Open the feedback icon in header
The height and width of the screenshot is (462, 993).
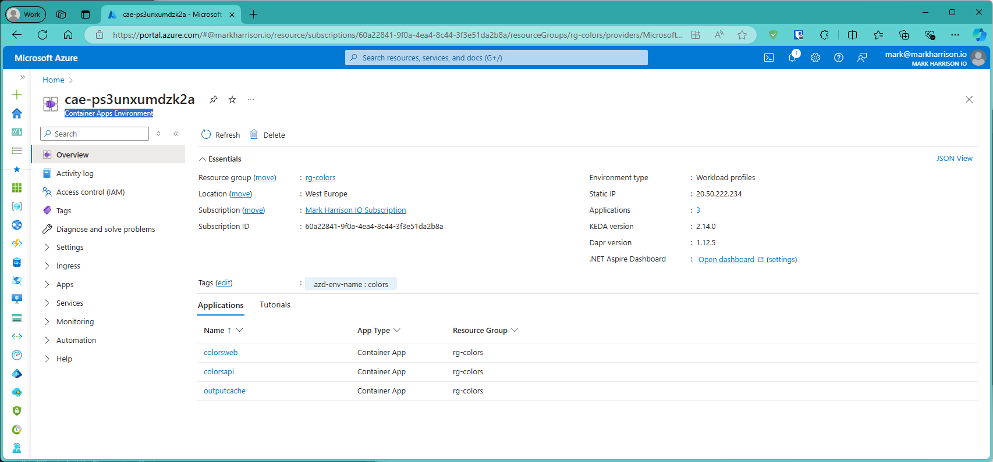[x=862, y=58]
